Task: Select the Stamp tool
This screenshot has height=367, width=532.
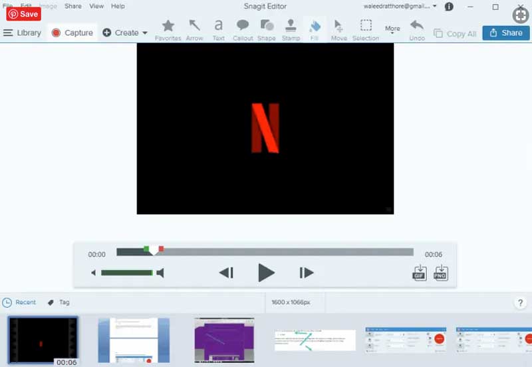Action: point(291,30)
